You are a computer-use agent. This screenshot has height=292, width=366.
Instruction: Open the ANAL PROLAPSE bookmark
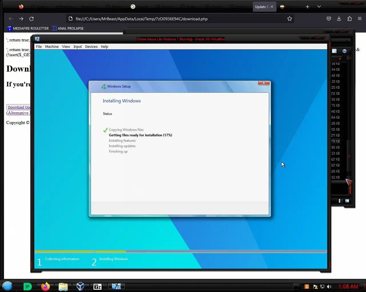[68, 28]
